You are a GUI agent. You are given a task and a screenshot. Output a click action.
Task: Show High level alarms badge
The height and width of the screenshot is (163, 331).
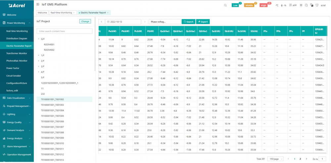click(263, 5)
